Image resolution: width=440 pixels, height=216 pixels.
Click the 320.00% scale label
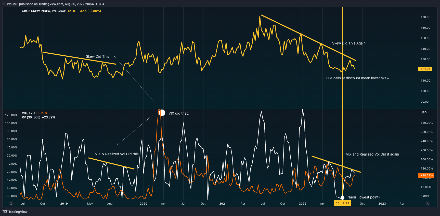pyautogui.click(x=427, y=123)
